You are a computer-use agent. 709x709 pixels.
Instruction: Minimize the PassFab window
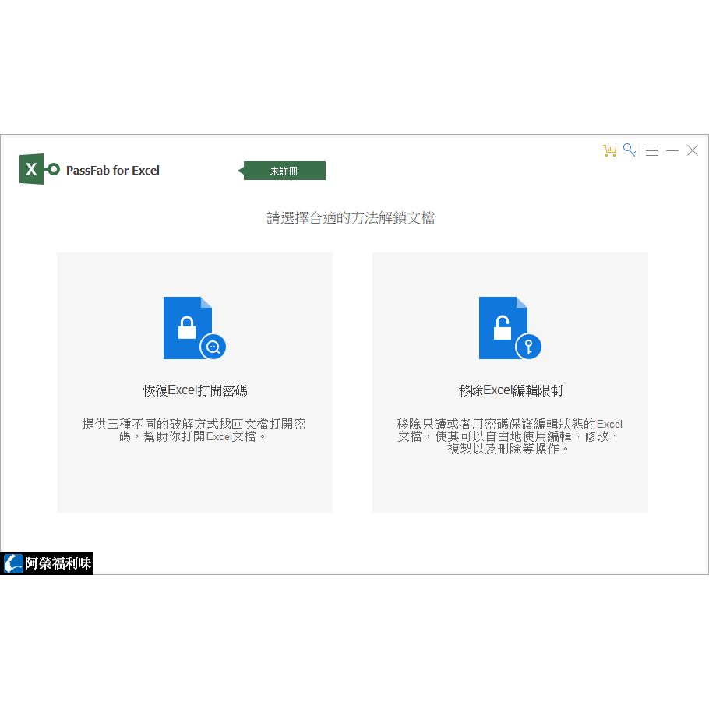tap(672, 150)
